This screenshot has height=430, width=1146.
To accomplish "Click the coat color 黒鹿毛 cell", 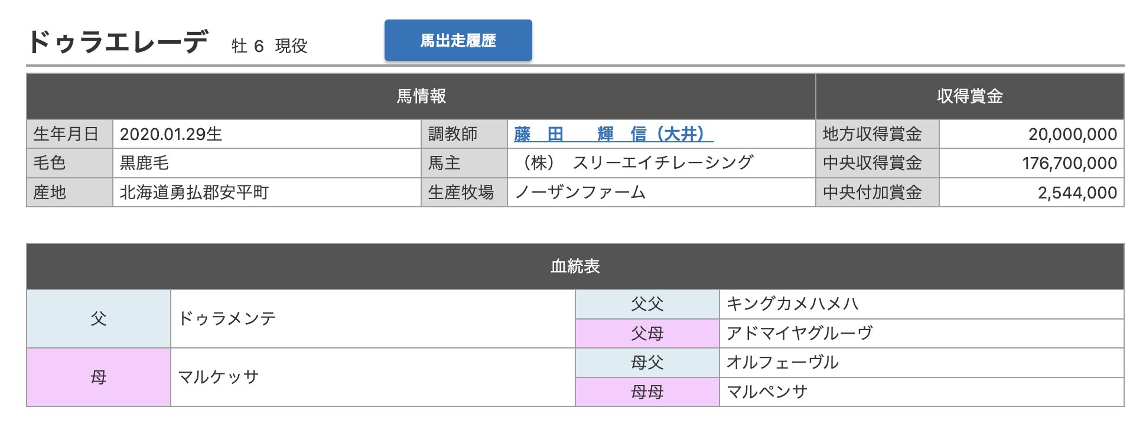I will coord(144,163).
